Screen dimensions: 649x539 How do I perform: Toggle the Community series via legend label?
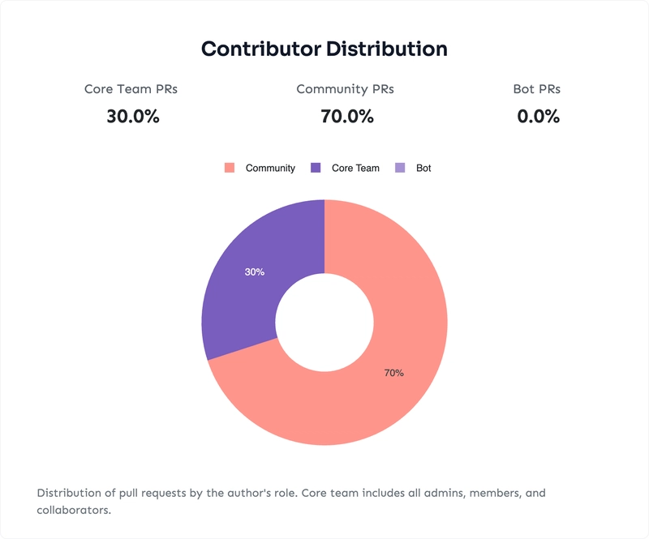[269, 168]
